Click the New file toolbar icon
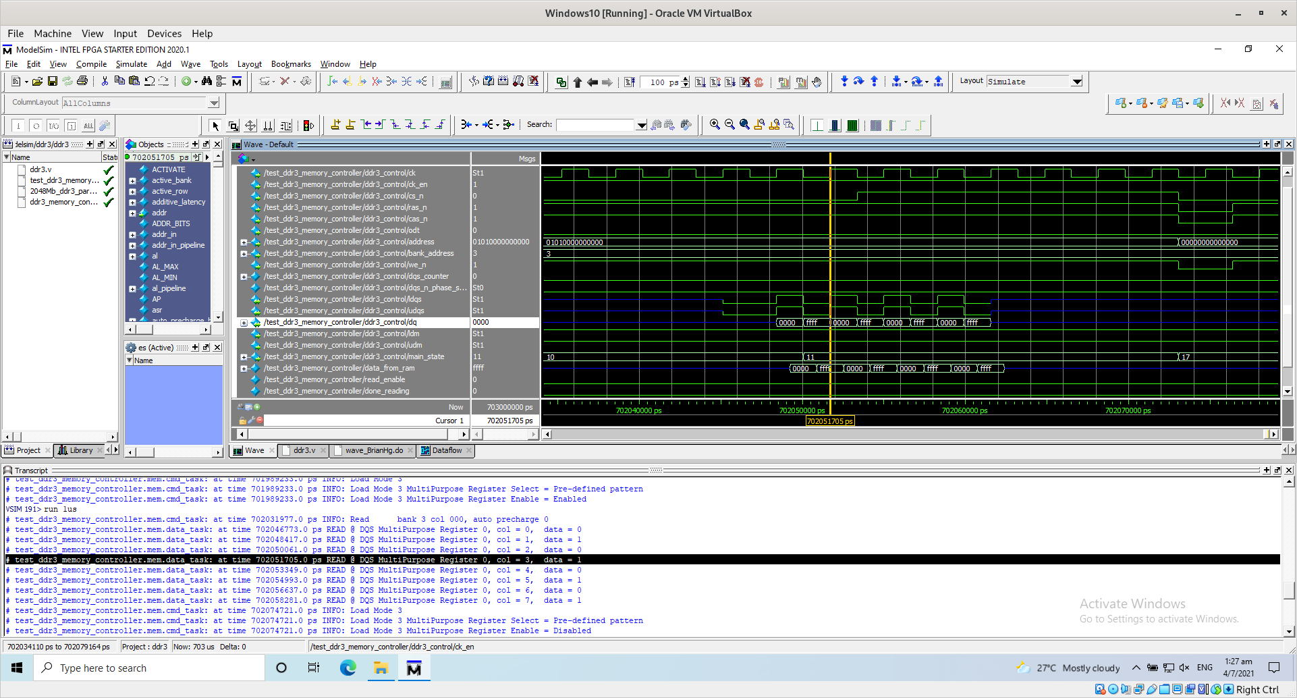Viewport: 1297px width, 698px height. tap(16, 82)
